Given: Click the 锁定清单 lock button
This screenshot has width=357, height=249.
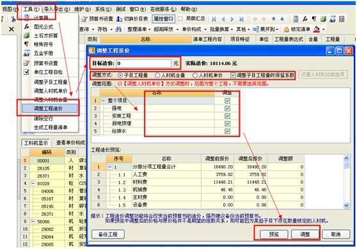Looking at the screenshot, I should [x=297, y=29].
